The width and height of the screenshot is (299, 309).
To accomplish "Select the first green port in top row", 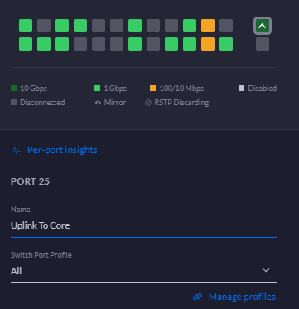I will [x=26, y=26].
